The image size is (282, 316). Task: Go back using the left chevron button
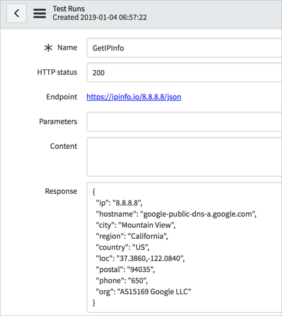pyautogui.click(x=17, y=13)
